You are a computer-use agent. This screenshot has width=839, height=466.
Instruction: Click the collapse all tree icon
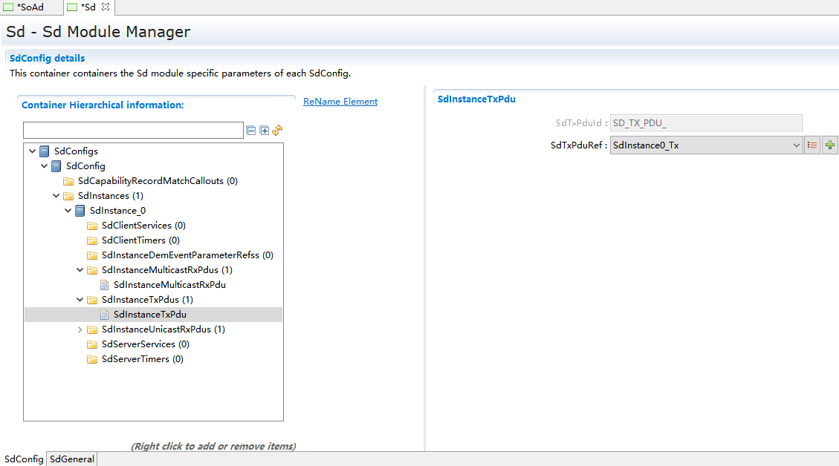(251, 131)
